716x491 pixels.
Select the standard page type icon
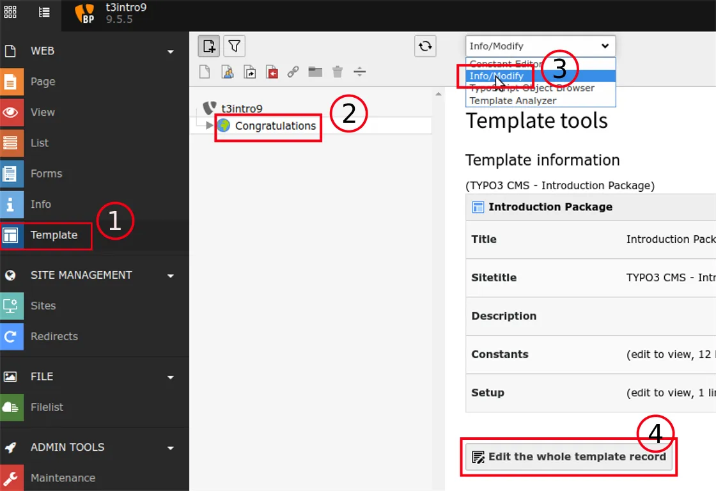pos(205,72)
